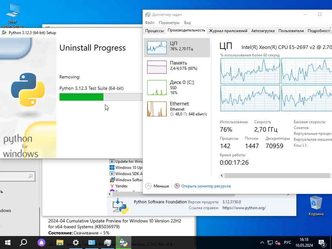Click the Task Manager horizontal scrollbar track
Viewport: 332px width, 249px height.
tap(277, 175)
